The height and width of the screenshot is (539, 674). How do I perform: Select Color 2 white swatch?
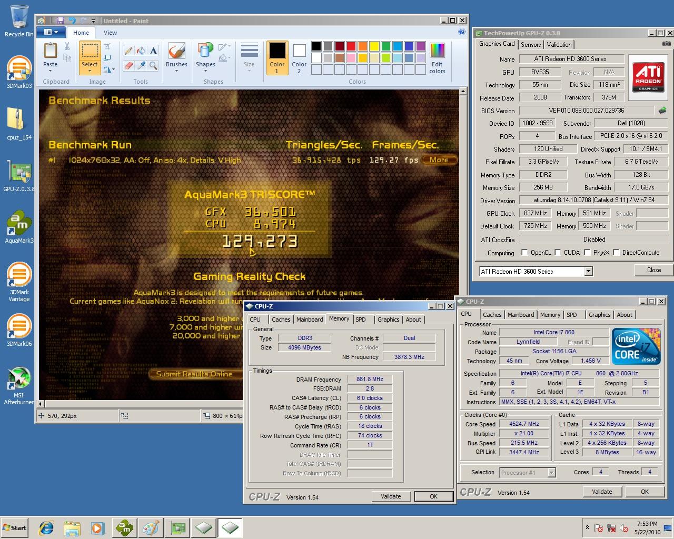point(299,58)
